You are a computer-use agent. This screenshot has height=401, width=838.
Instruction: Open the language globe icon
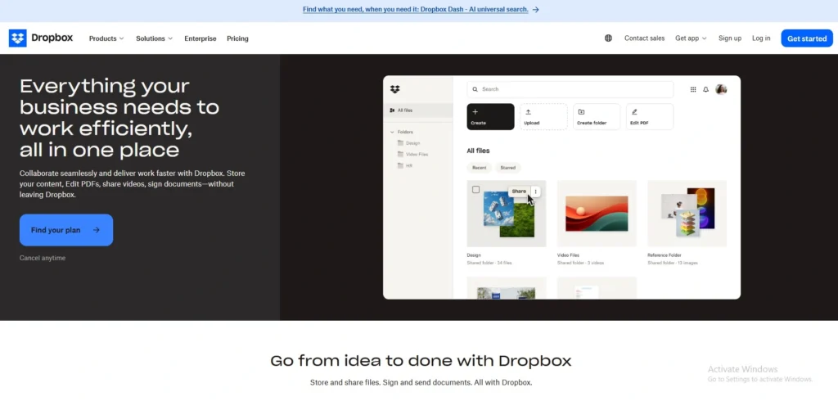[x=608, y=38]
